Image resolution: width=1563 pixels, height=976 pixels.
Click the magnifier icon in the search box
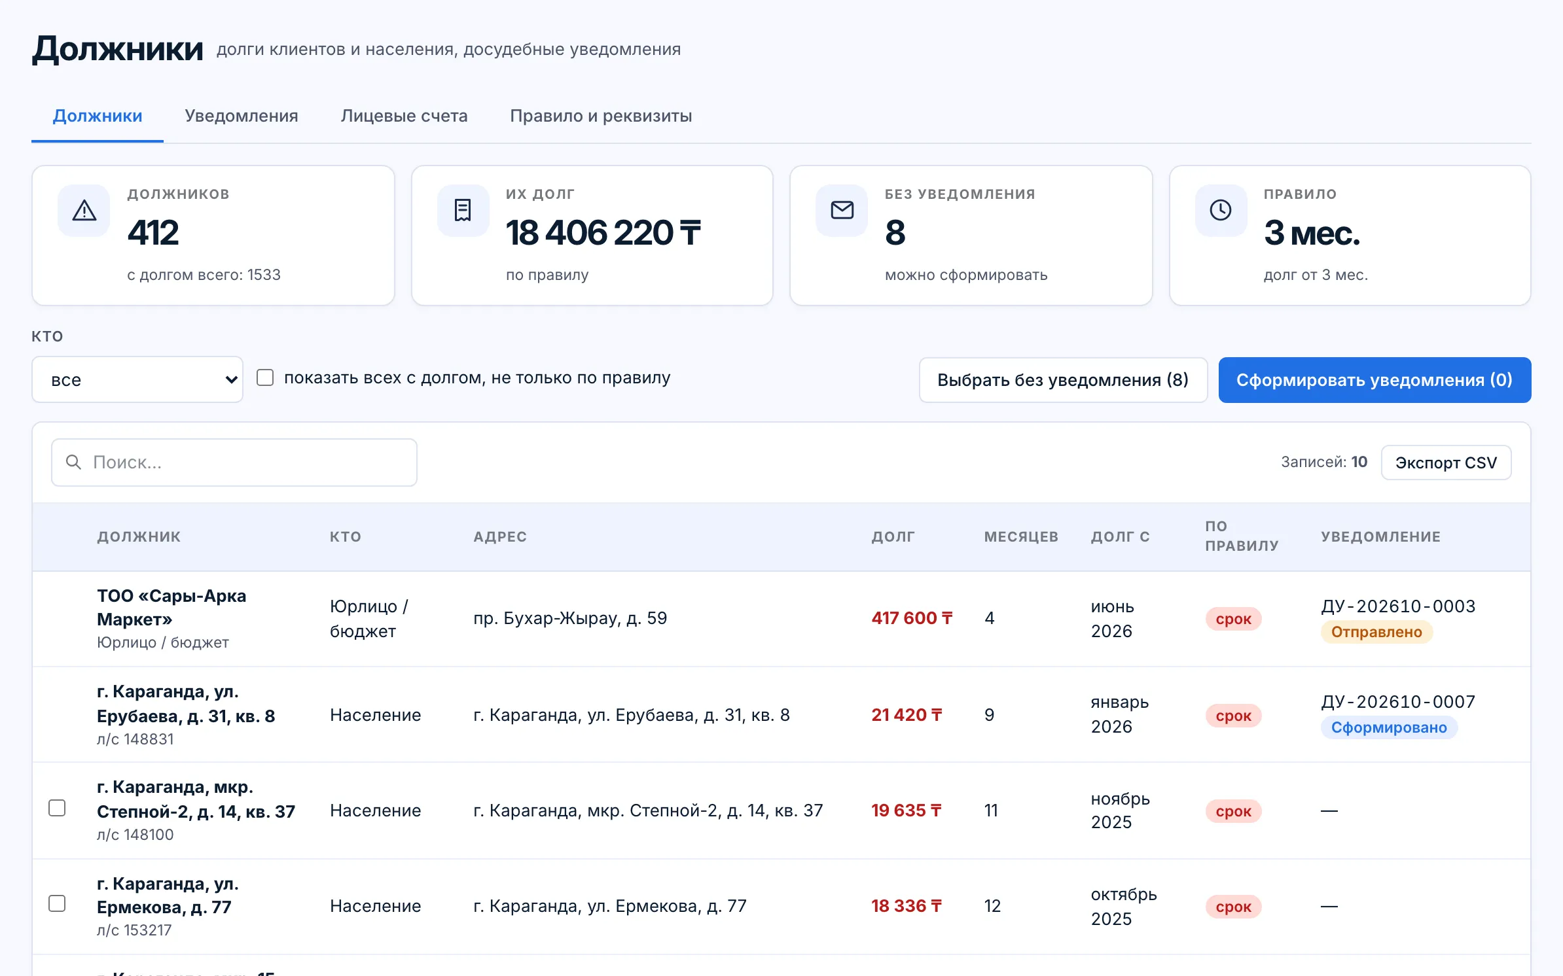73,462
